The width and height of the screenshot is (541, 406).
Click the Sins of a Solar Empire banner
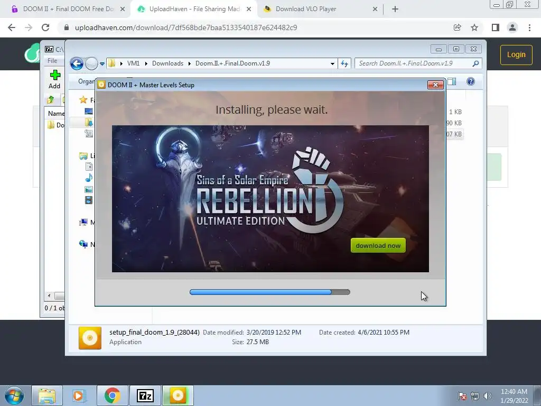click(x=270, y=199)
